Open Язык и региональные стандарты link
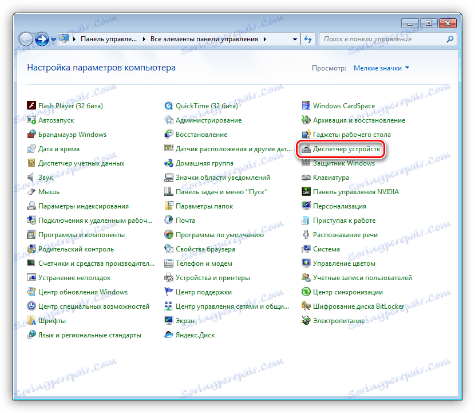This screenshot has height=413, width=475. point(90,335)
